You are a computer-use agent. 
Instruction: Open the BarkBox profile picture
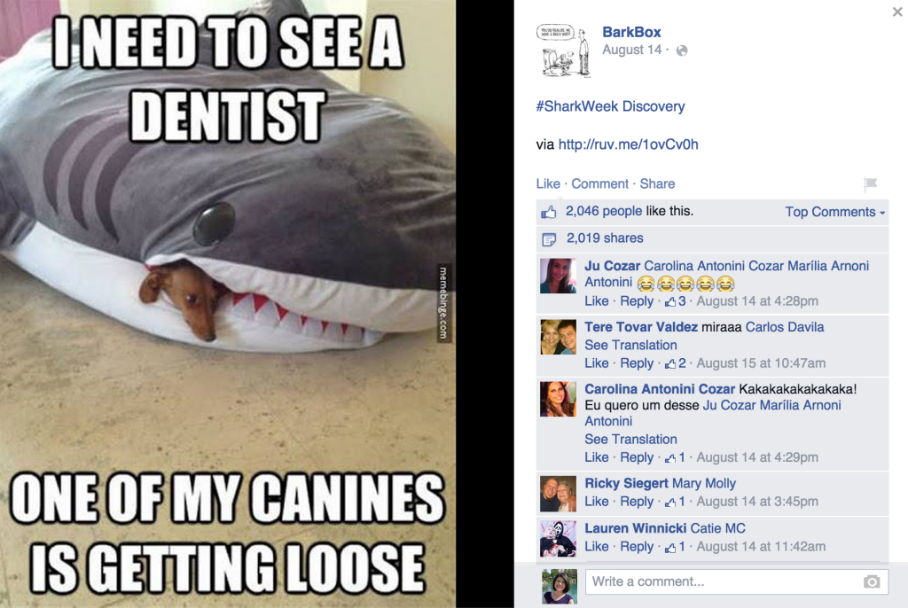tap(564, 51)
